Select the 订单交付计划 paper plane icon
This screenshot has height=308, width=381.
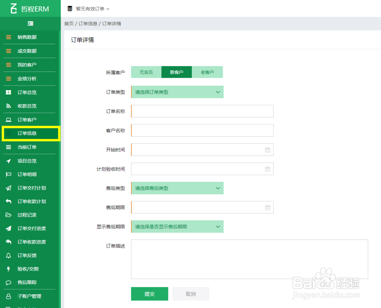(8, 188)
